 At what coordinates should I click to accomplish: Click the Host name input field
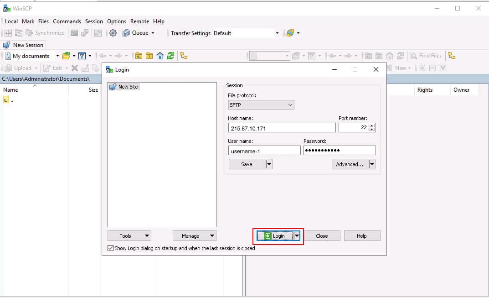(282, 128)
